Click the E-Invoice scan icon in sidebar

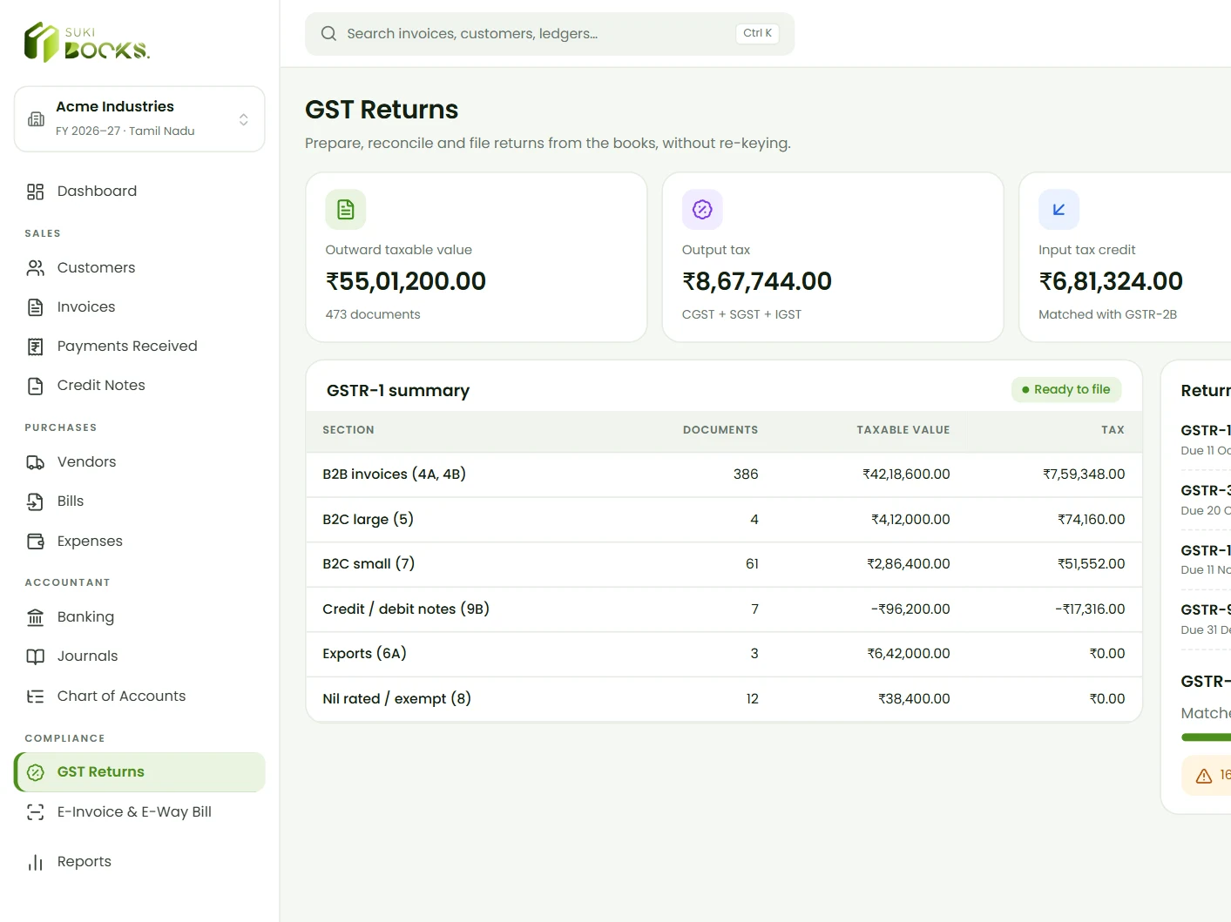point(35,812)
